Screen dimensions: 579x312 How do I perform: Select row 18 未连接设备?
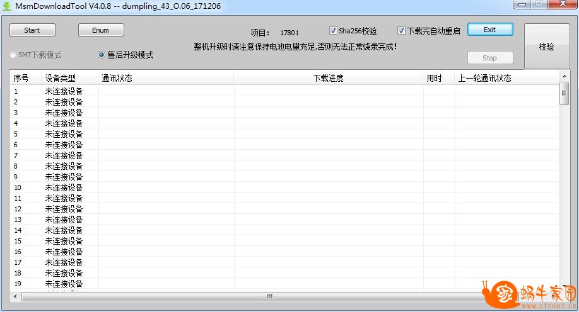[284, 272]
